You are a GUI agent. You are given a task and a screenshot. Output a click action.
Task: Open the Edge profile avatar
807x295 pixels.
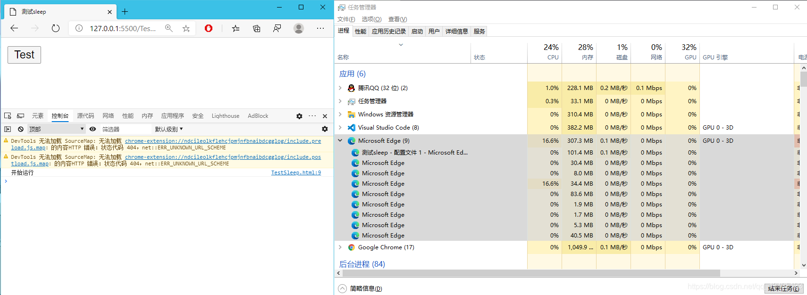299,28
